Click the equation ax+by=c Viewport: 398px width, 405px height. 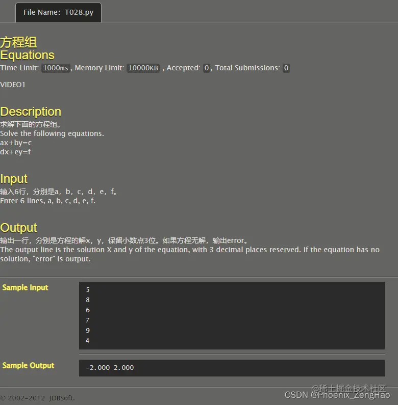click(16, 143)
